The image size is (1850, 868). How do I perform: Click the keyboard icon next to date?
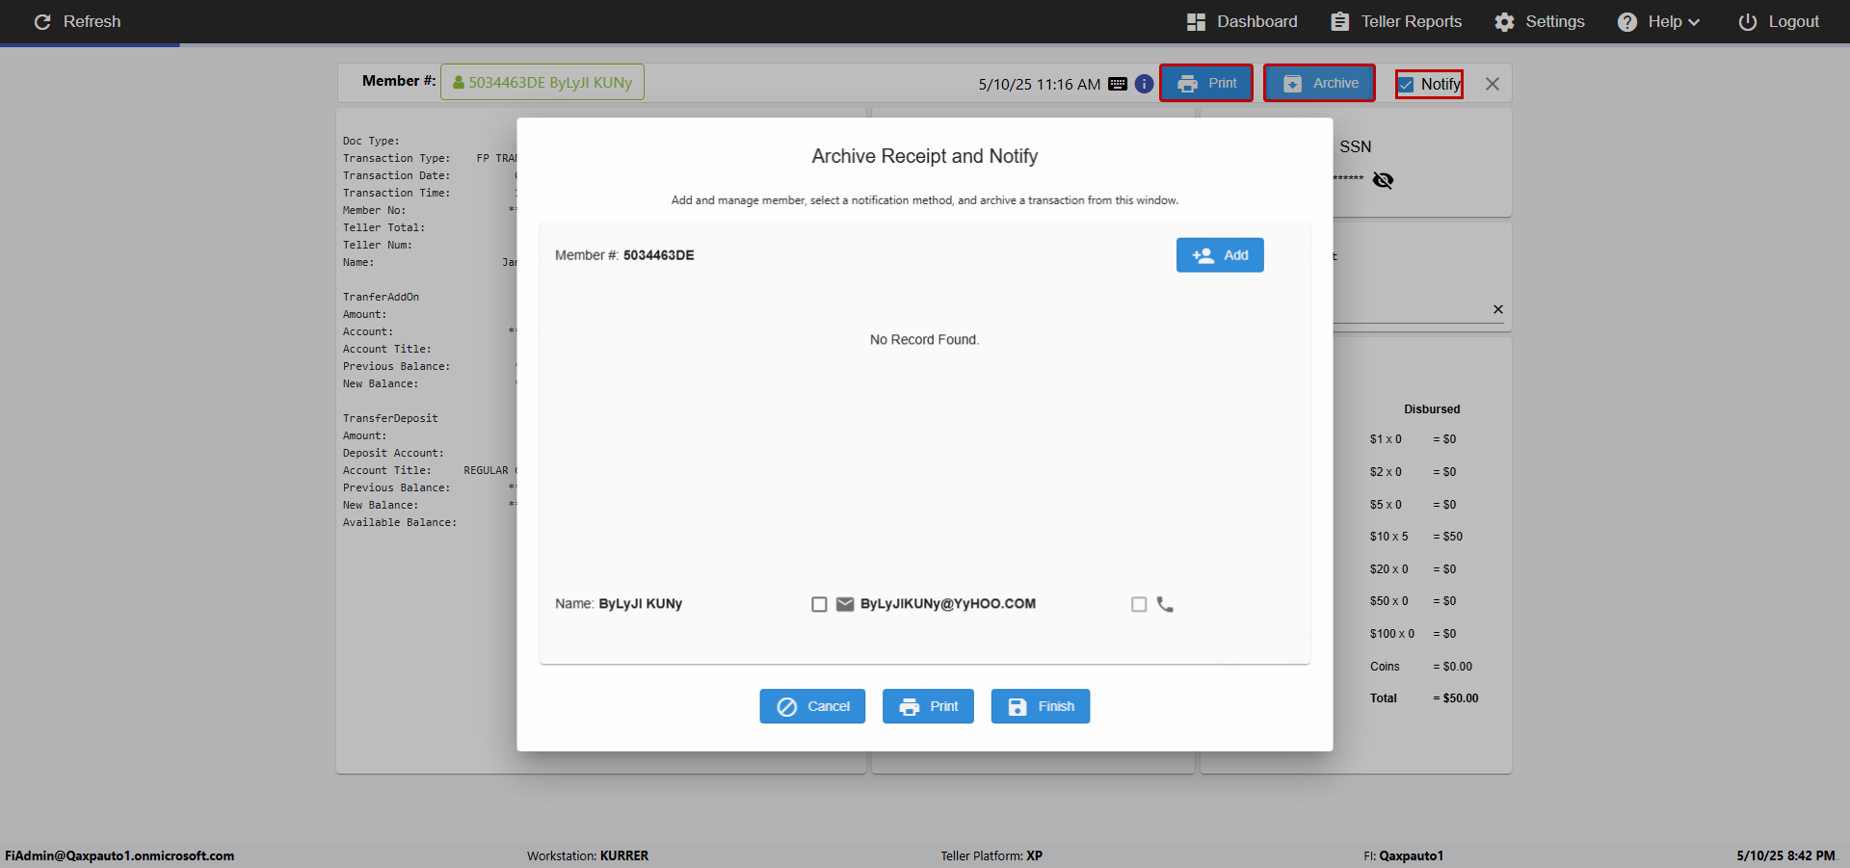1118,84
